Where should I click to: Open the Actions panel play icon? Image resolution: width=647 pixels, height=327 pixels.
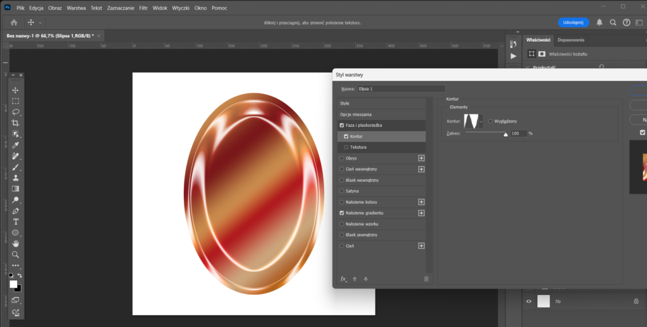click(x=513, y=56)
